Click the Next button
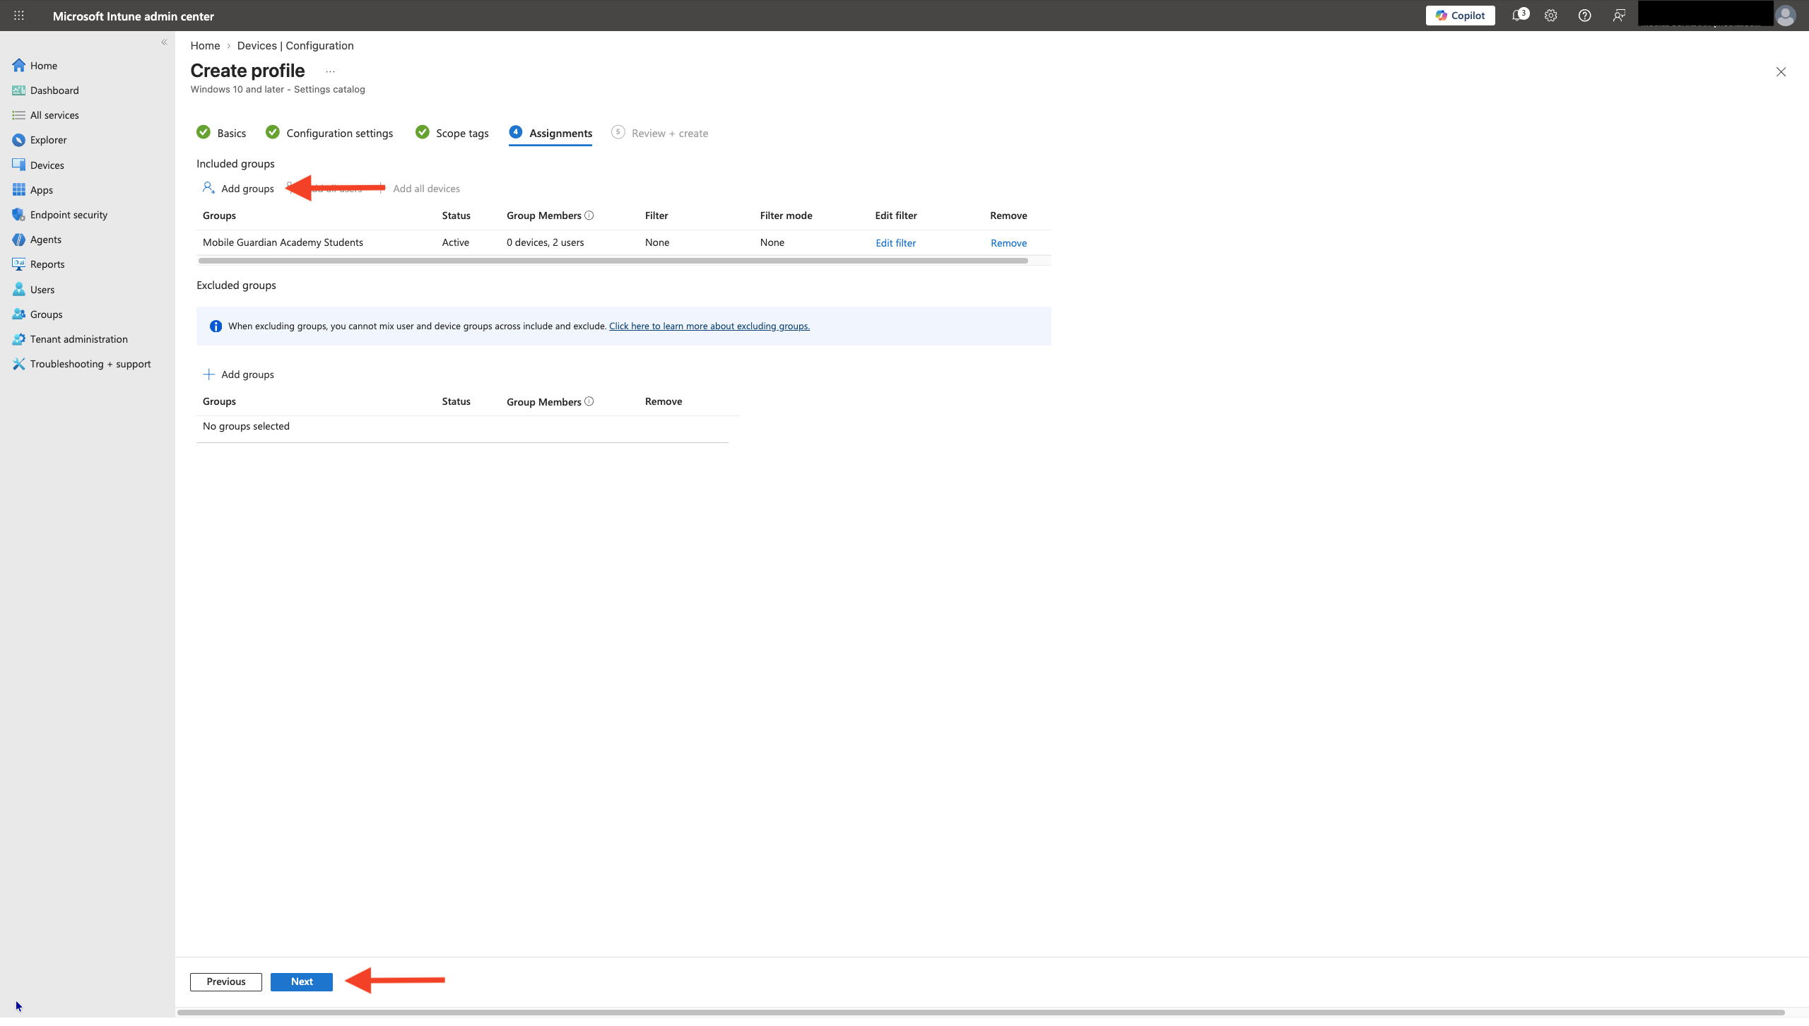Image resolution: width=1809 pixels, height=1026 pixels. (302, 981)
